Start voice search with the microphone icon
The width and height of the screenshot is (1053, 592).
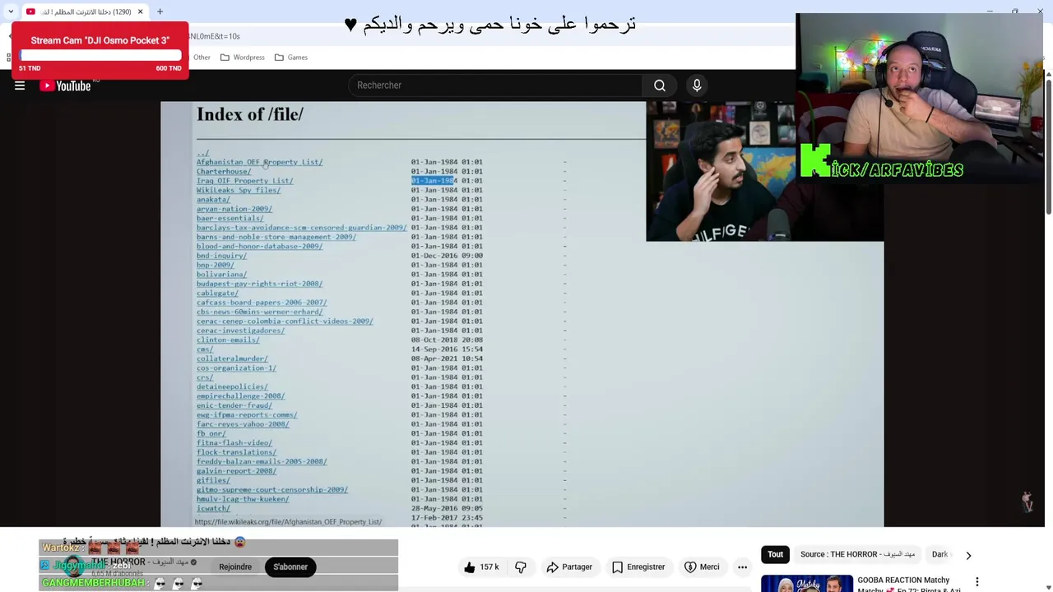(697, 86)
